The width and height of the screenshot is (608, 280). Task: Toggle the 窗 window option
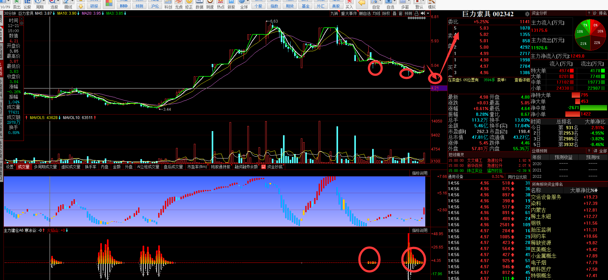[x=400, y=13]
